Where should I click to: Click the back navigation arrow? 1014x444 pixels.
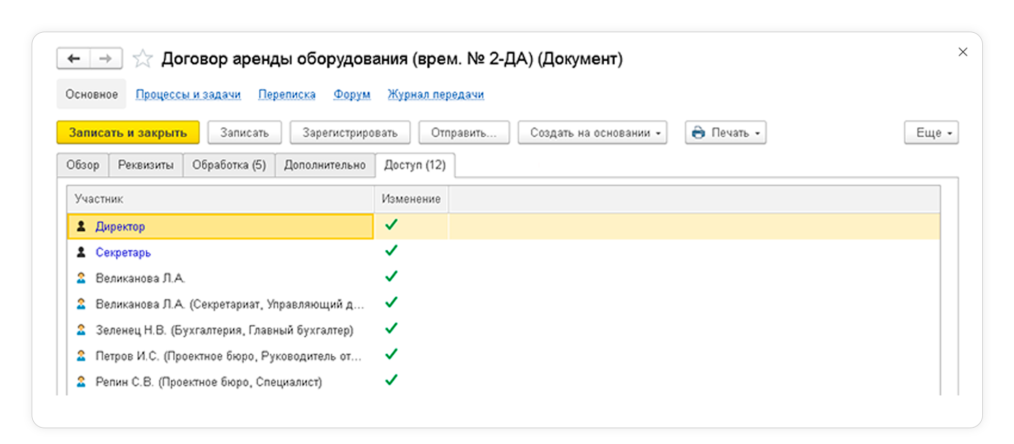coord(74,59)
